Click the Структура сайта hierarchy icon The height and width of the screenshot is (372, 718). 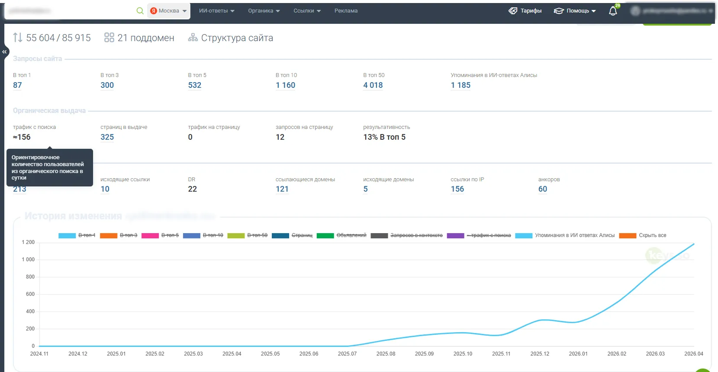point(193,38)
